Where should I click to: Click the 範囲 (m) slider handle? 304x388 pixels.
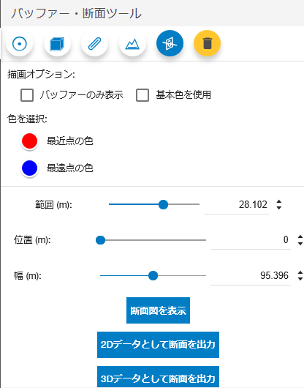(163, 204)
